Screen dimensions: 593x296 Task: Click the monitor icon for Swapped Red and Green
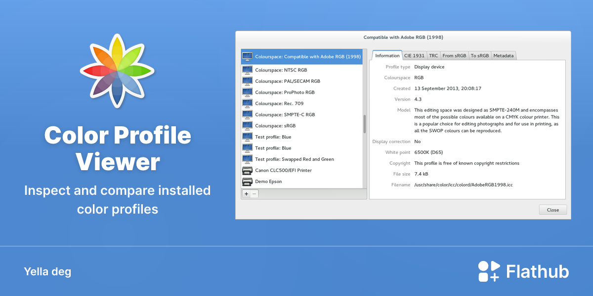[247, 159]
